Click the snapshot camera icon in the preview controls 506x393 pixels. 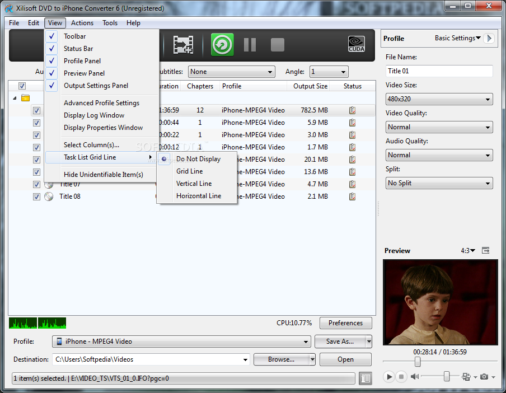[484, 377]
